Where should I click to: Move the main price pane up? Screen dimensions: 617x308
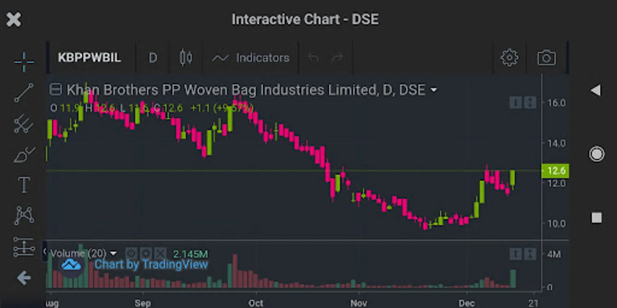515,102
